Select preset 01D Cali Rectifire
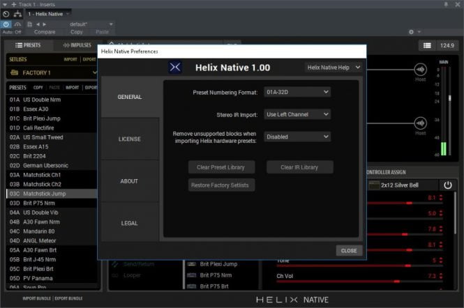 (51, 128)
